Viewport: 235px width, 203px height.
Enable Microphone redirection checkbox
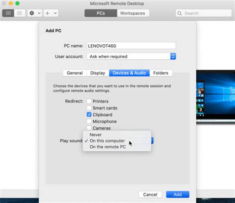pos(89,121)
